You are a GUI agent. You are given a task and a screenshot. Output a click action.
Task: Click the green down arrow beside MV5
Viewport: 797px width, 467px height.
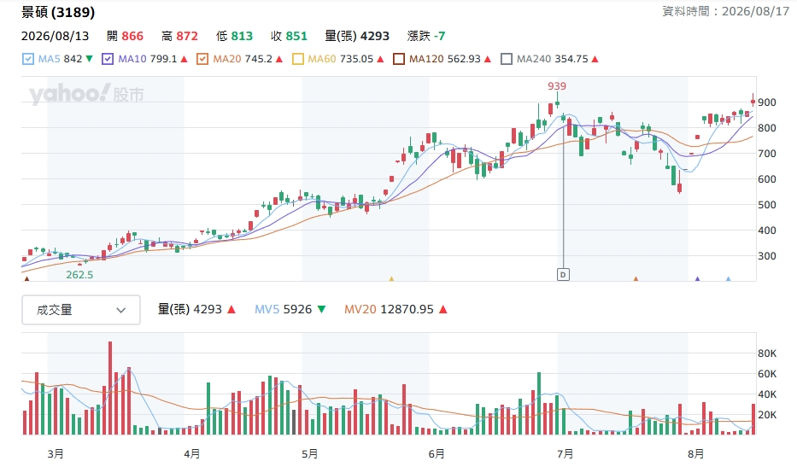321,309
